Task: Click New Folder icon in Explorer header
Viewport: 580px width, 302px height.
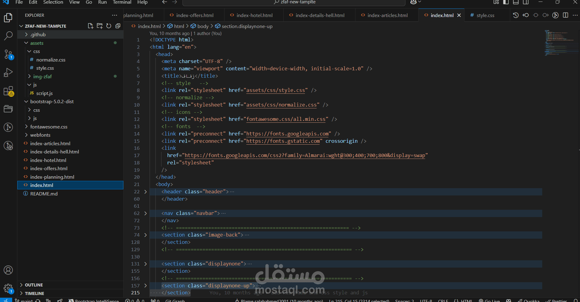Action: pyautogui.click(x=100, y=26)
